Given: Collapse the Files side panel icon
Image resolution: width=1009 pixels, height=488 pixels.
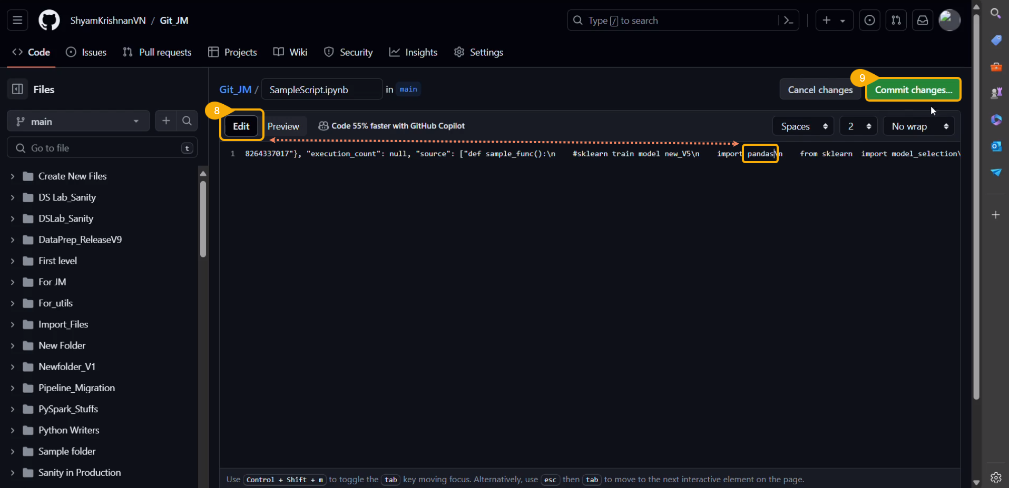Looking at the screenshot, I should coord(17,89).
